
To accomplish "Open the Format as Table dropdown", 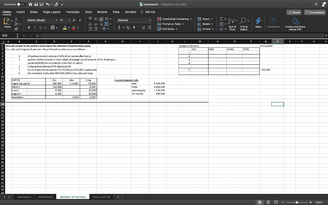I will (x=170, y=24).
